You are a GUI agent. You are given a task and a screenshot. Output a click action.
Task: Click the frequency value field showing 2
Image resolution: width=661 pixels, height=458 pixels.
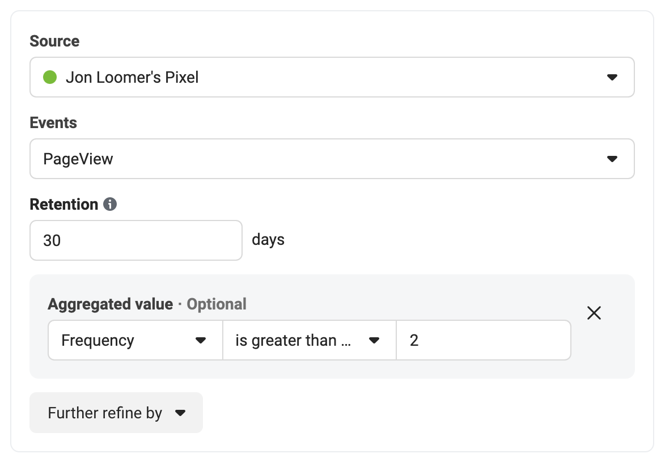click(x=484, y=340)
